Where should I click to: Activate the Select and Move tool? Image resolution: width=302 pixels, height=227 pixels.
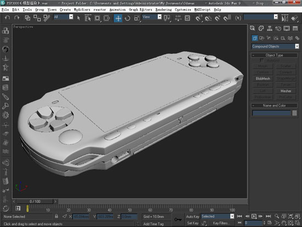point(118,18)
